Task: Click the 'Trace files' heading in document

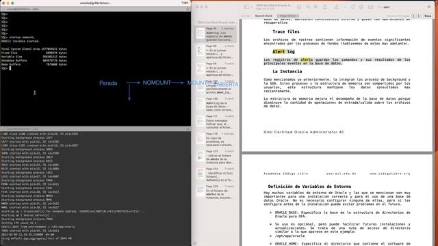Action: (x=286, y=32)
